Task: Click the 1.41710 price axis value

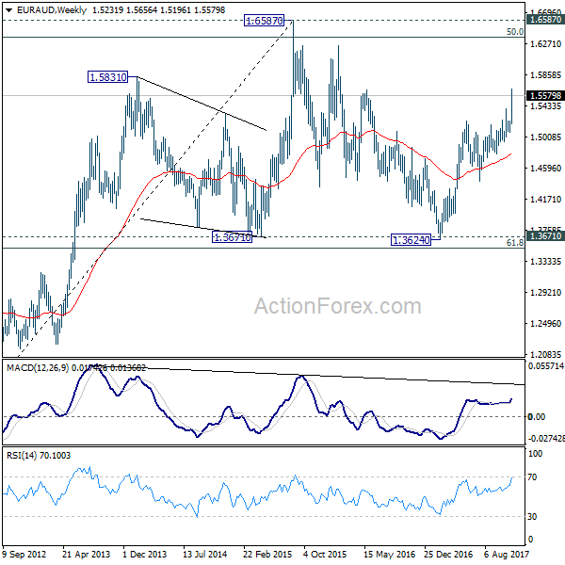Action: point(545,199)
